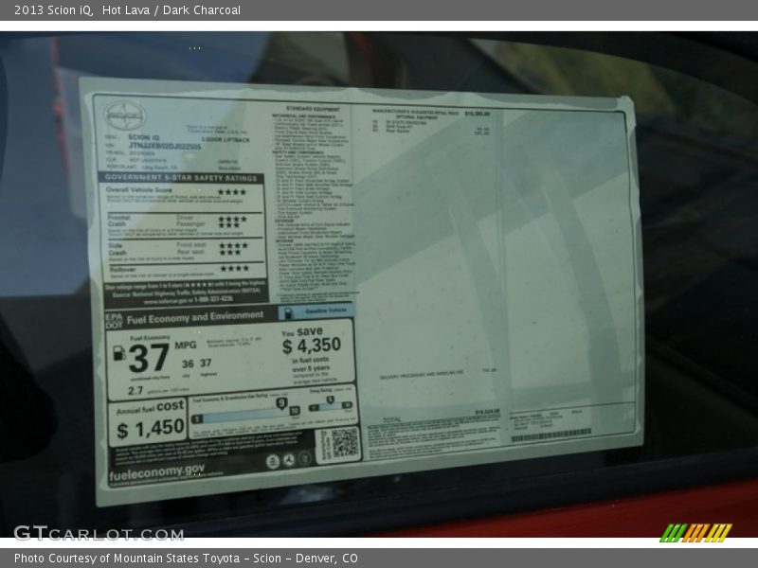This screenshot has height=568, width=758.
Task: Click the Overall Vehicle Score star rating
Action: click(x=232, y=192)
